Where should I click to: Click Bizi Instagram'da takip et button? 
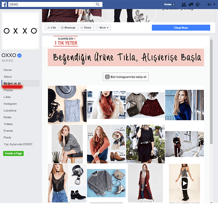pyautogui.click(x=126, y=77)
